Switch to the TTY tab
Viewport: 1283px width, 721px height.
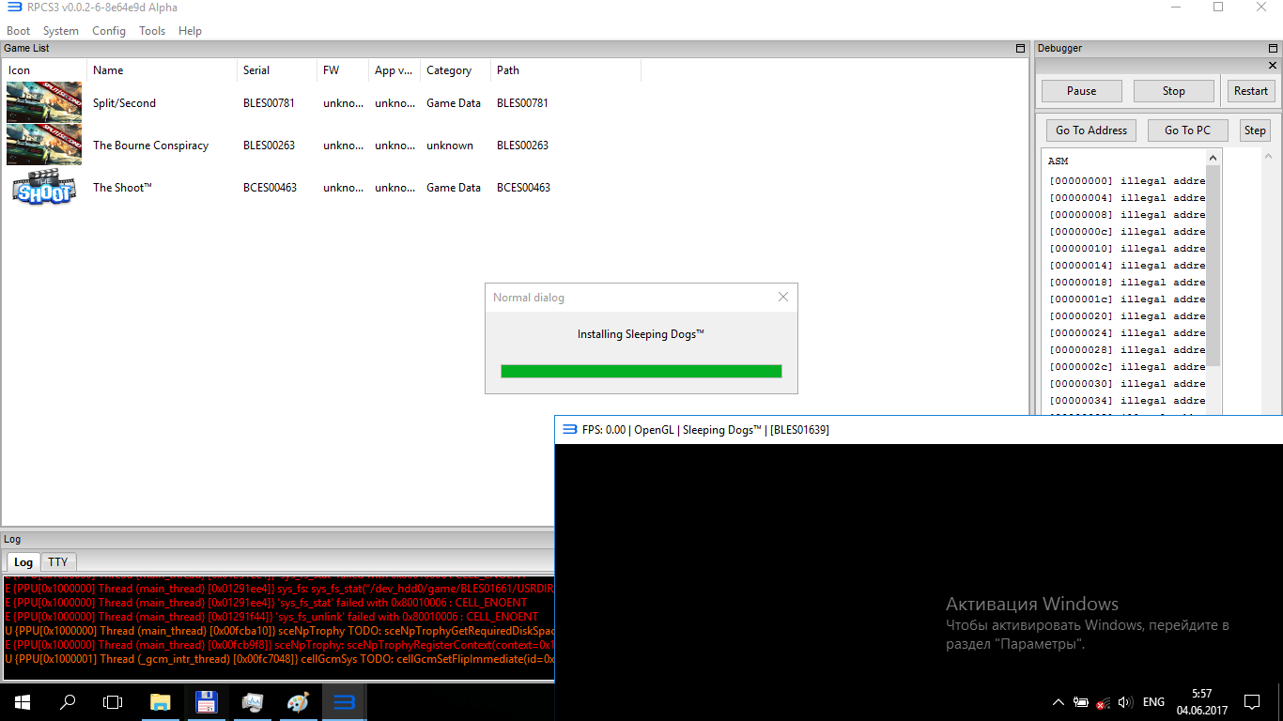58,561
